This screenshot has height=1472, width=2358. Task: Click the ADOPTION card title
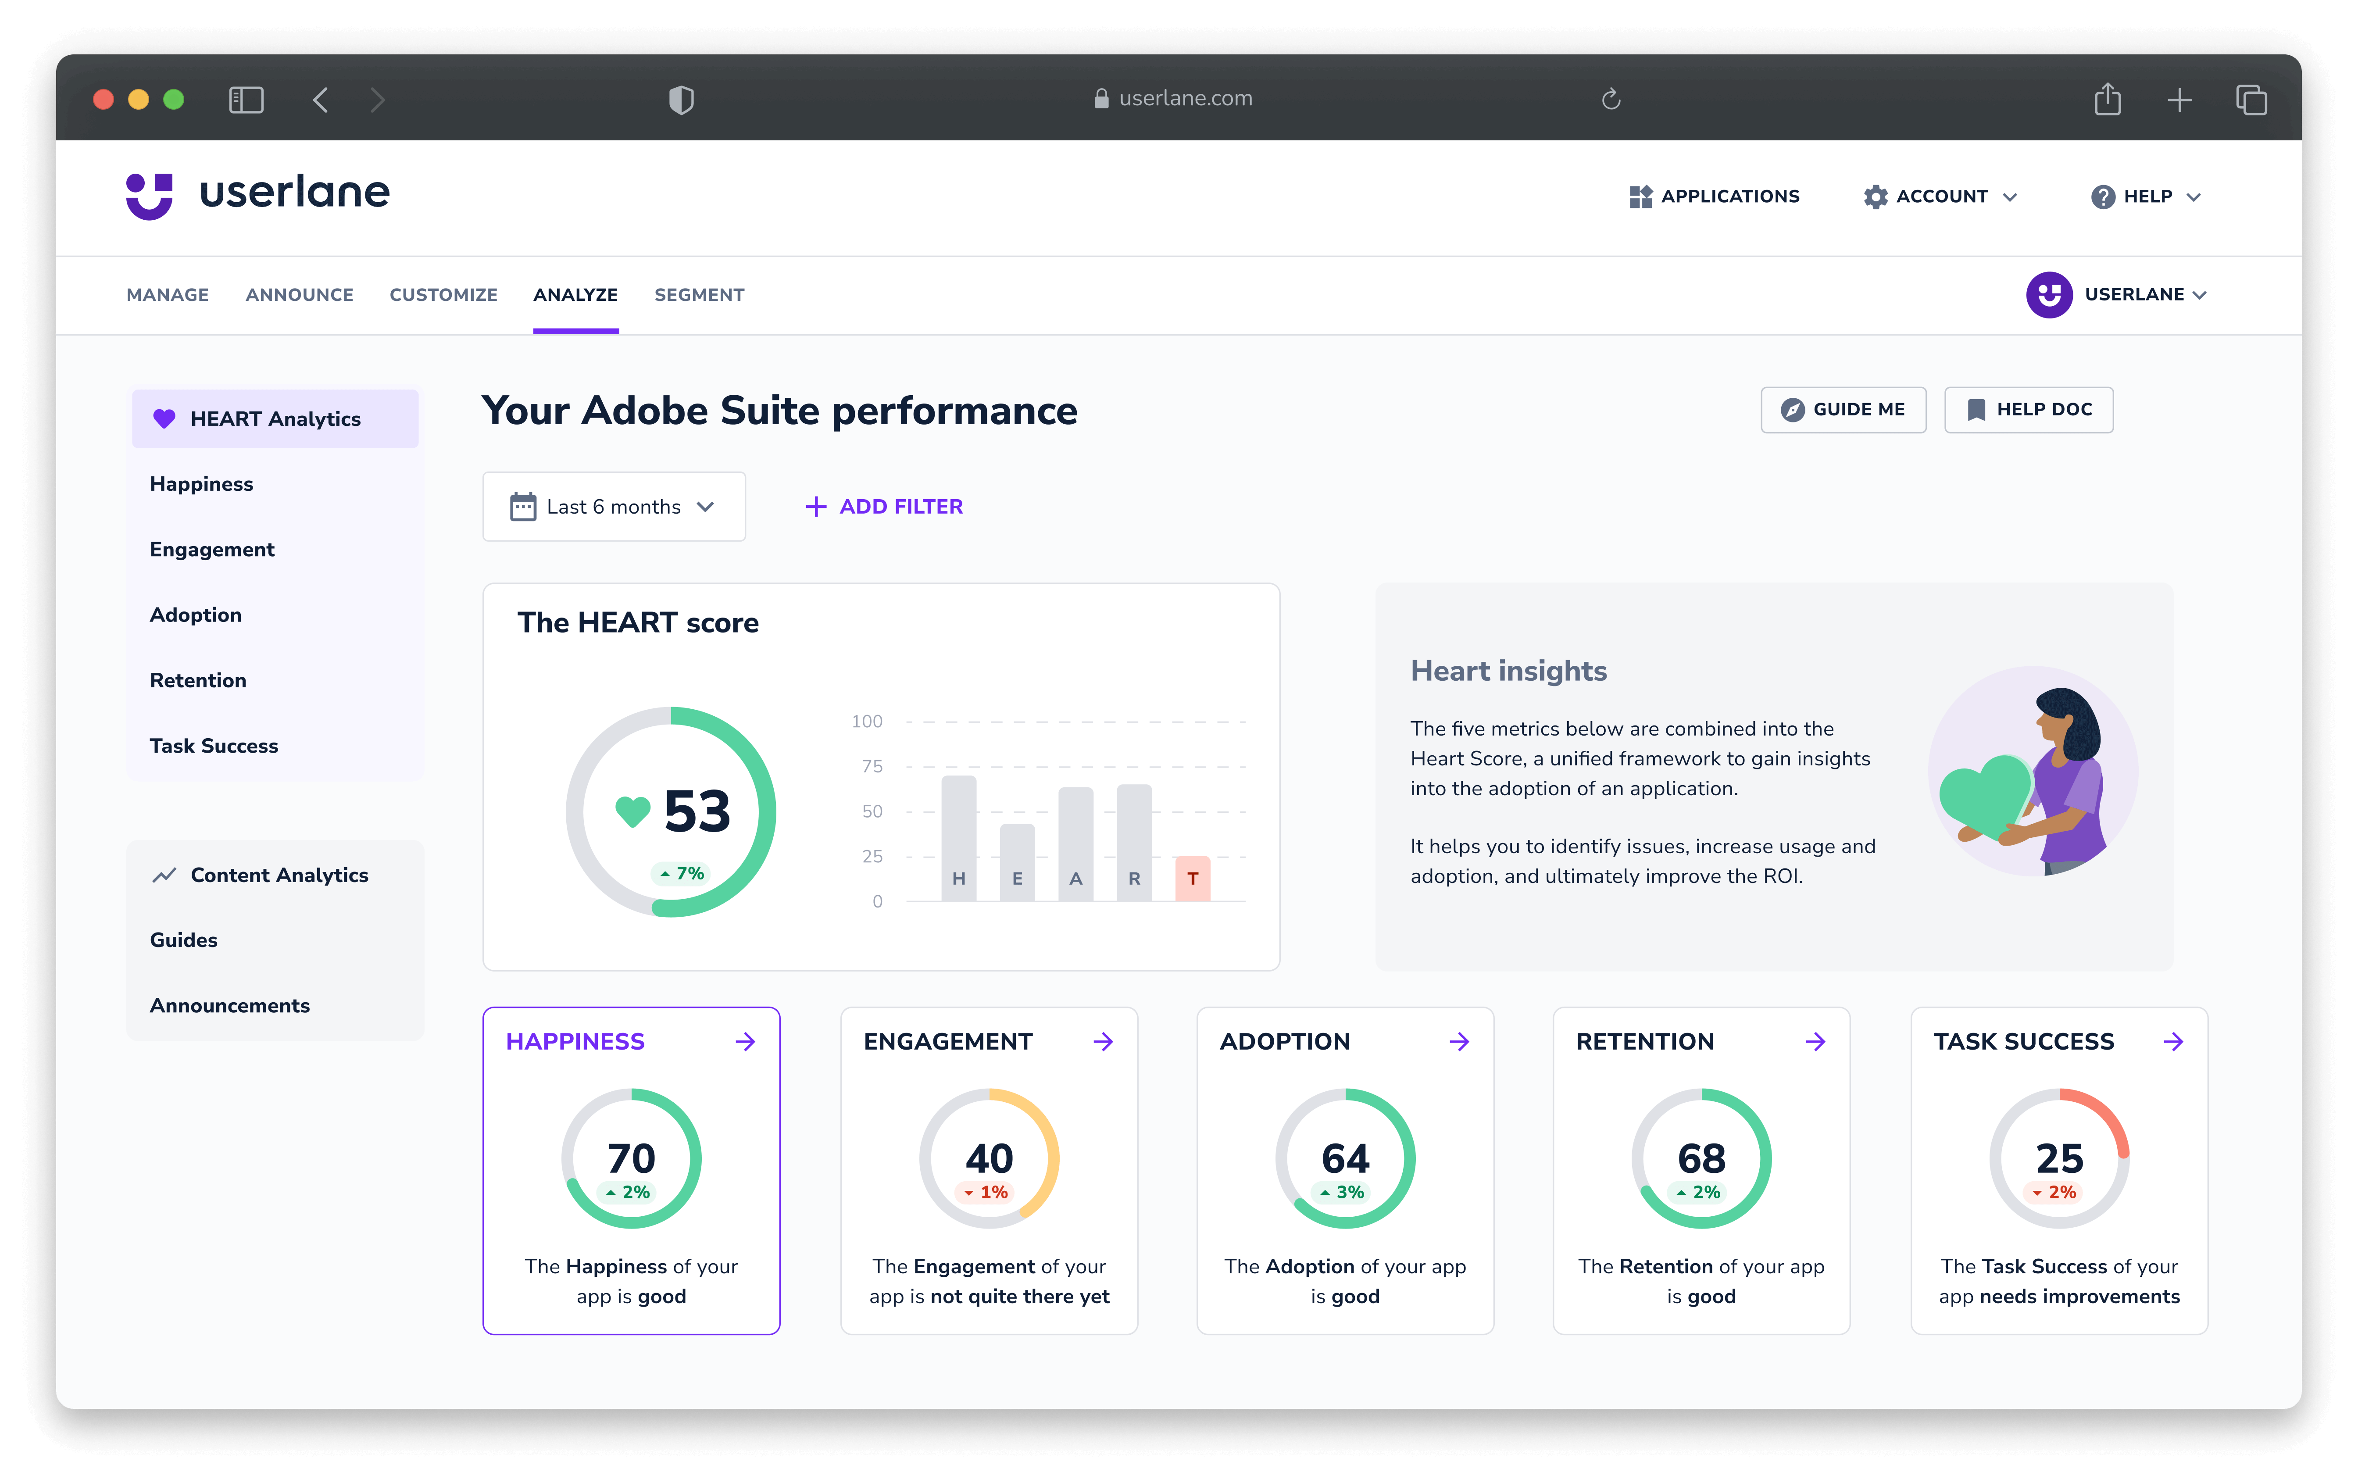pyautogui.click(x=1285, y=1042)
